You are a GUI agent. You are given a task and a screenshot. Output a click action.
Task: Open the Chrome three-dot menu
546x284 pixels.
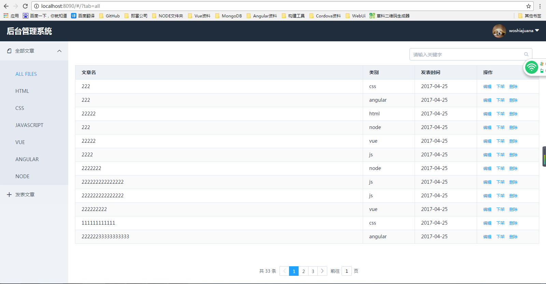click(x=540, y=6)
